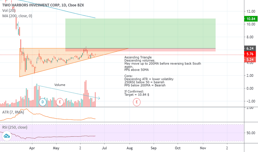Image resolution: width=258 pixels, height=152 pixels.
Task: Click the Oct label on time axis
Action: point(178,148)
